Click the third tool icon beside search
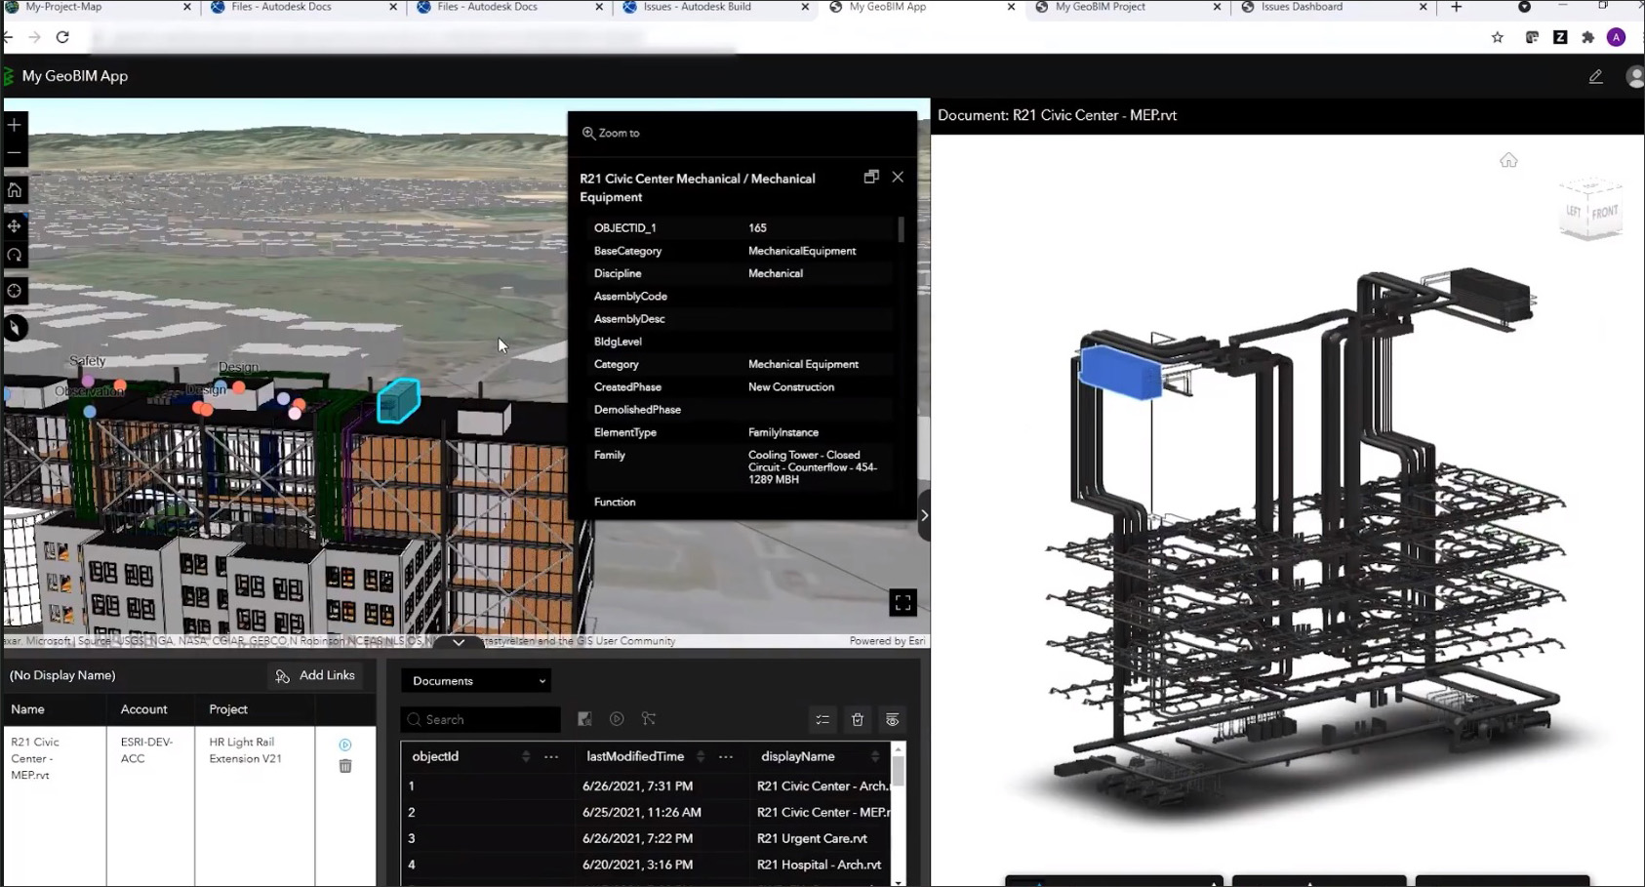The image size is (1645, 887). [649, 719]
